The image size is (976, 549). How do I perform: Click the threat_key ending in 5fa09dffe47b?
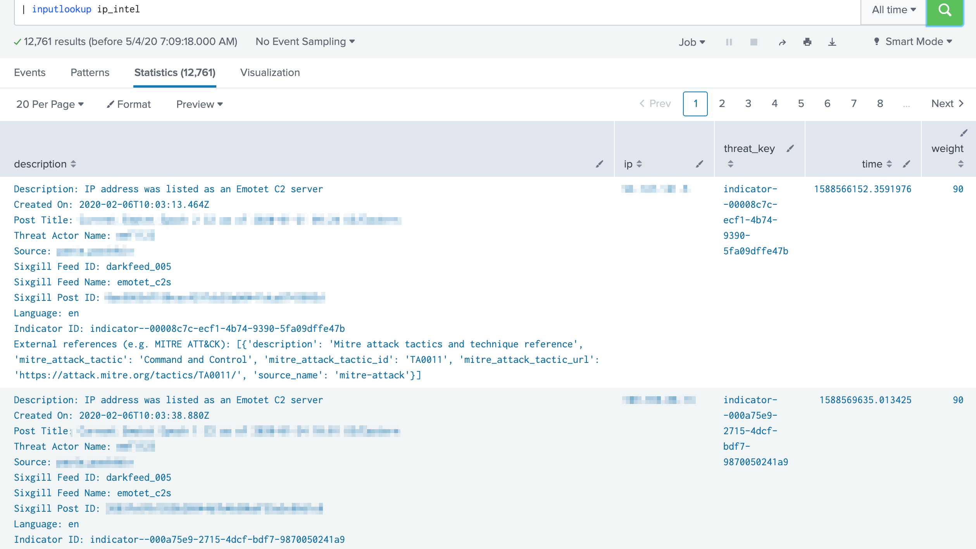755,220
